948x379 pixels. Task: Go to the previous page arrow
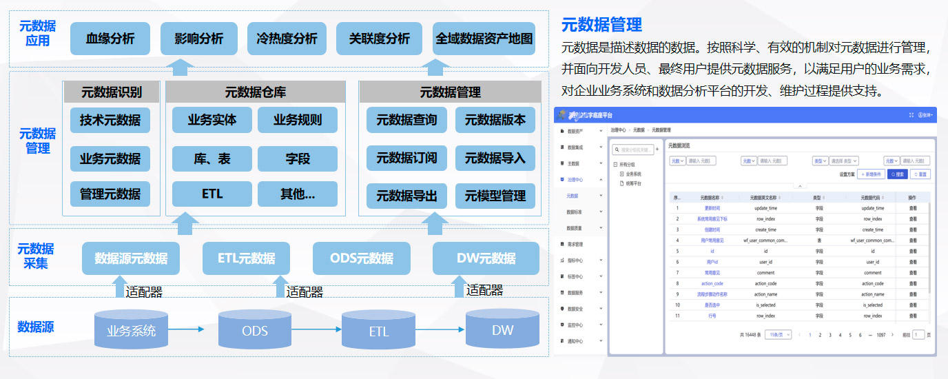pos(799,335)
